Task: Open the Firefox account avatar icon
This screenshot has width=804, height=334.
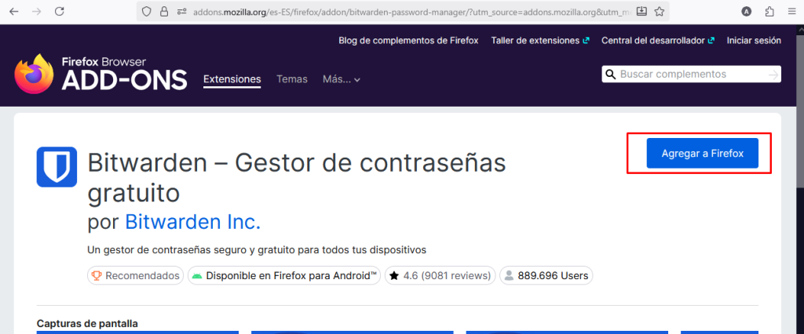Action: pyautogui.click(x=746, y=12)
